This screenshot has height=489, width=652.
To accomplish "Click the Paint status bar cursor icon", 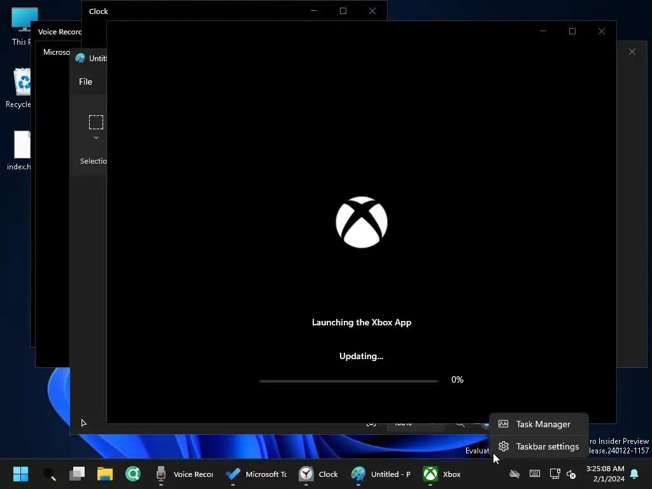I will [x=83, y=423].
